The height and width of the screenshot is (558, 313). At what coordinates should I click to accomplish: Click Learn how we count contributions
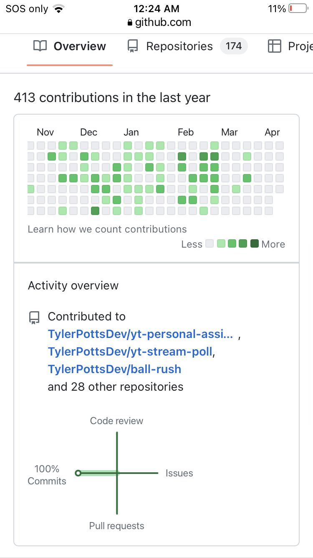pyautogui.click(x=107, y=229)
